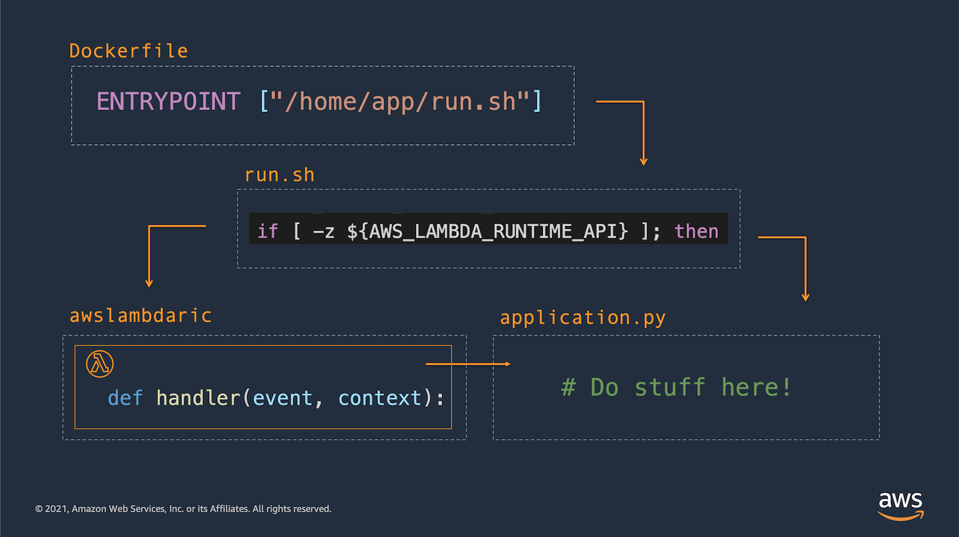
Task: Click the 2021 copyright notice text
Action: [183, 509]
